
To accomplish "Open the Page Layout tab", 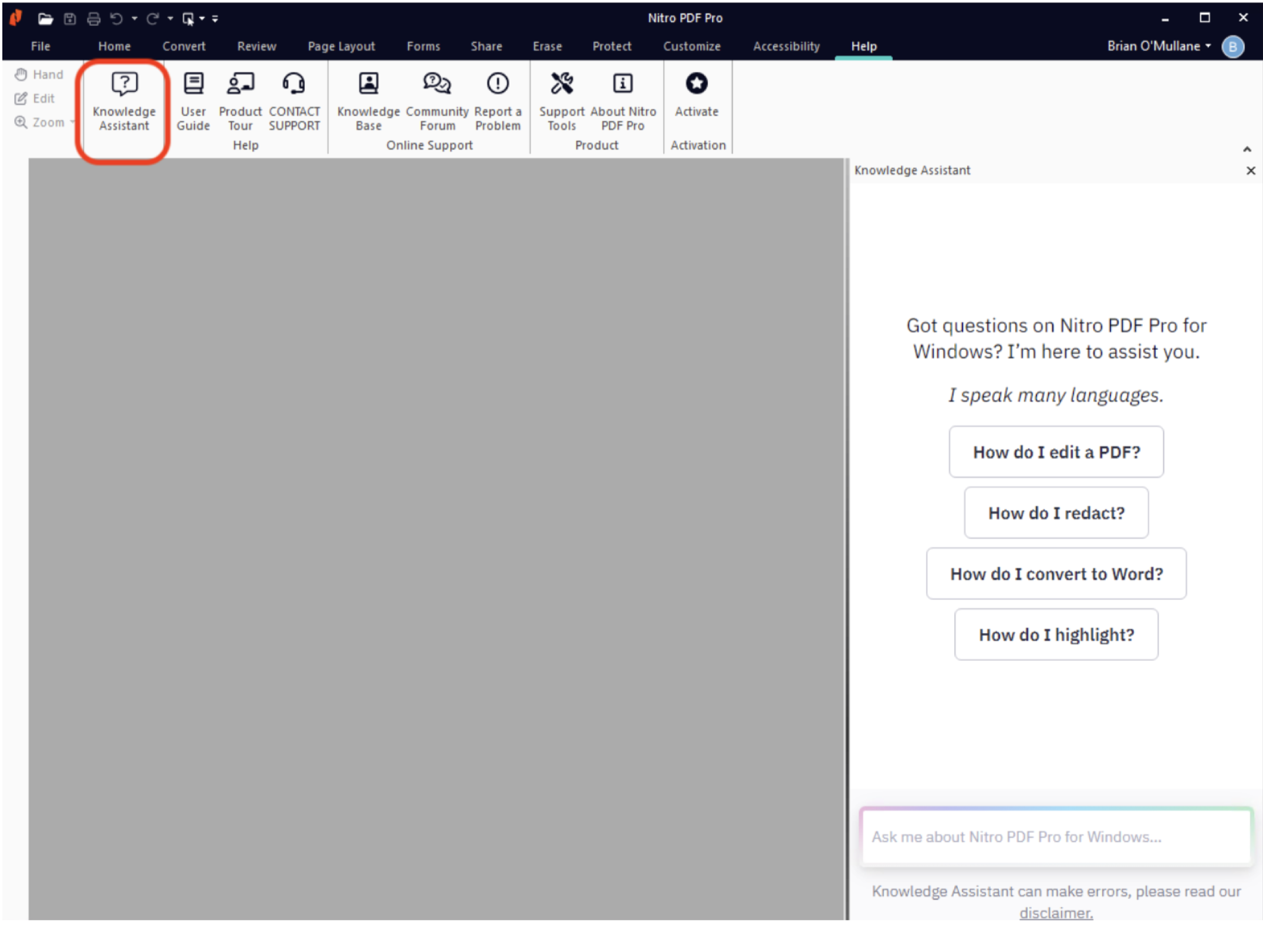I will point(341,46).
